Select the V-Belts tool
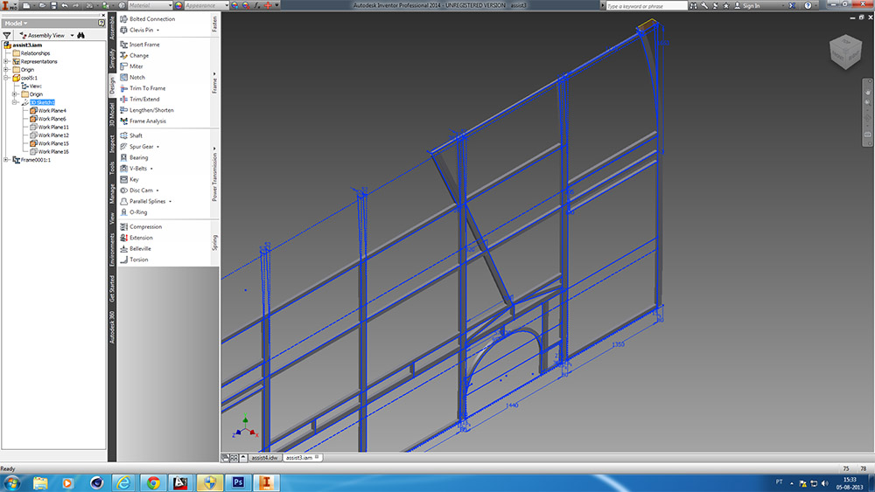 [x=133, y=169]
